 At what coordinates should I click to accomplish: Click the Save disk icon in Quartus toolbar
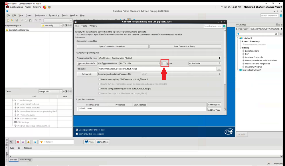click(x=17, y=20)
